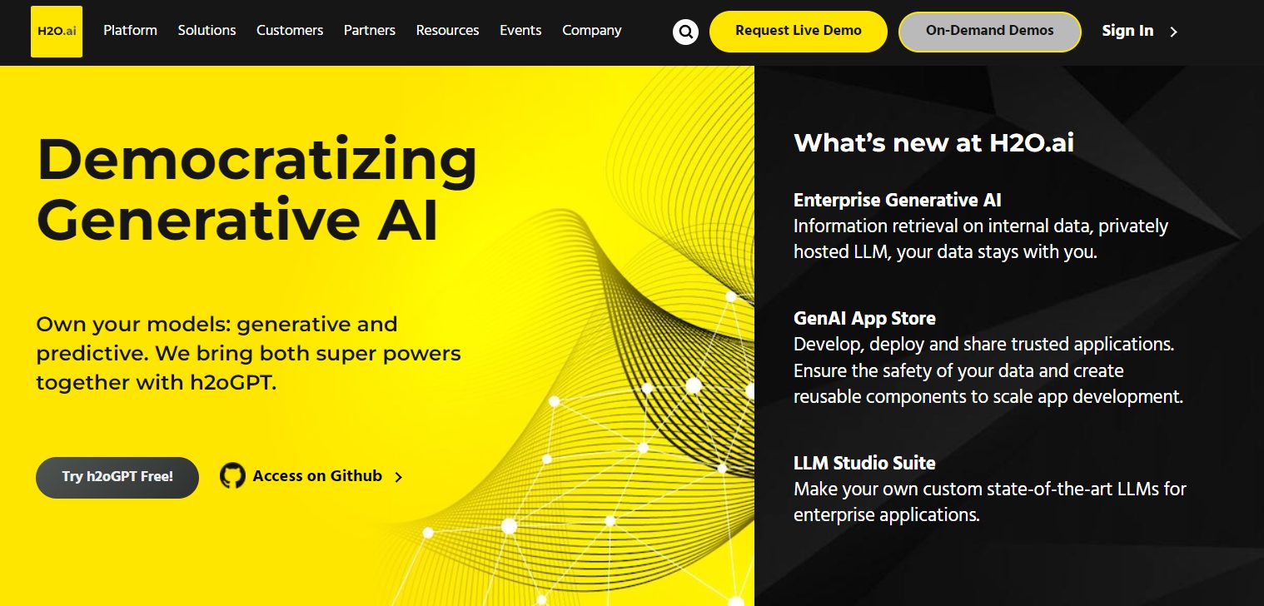Viewport: 1264px width, 606px height.
Task: Click the H2O.ai logo
Action: 57,32
